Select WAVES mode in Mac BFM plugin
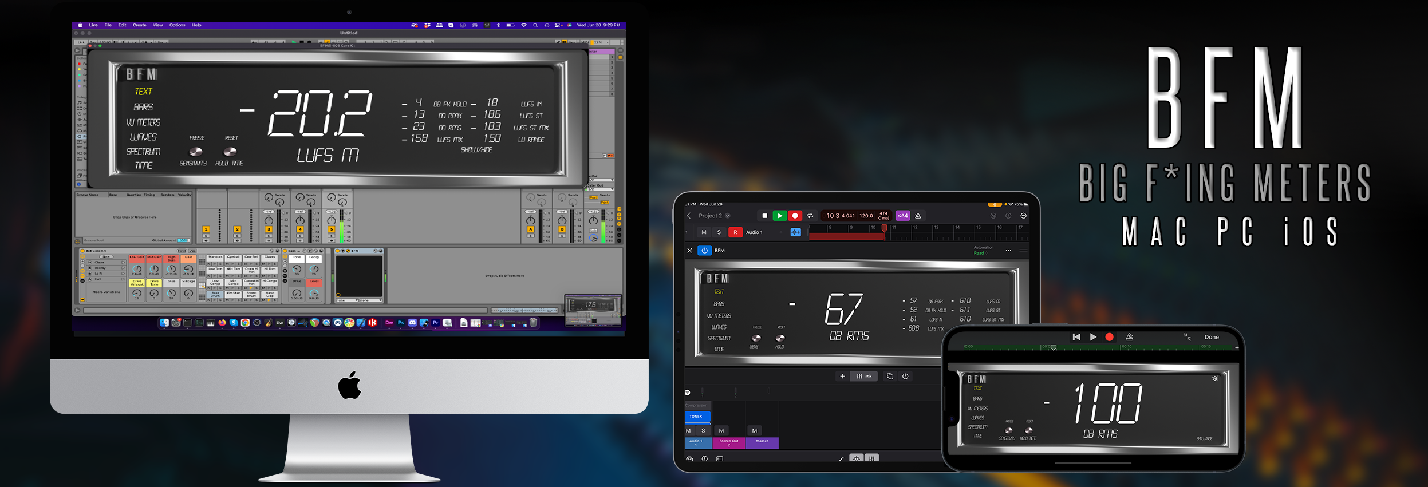Screen dimensions: 1428x487 143,137
